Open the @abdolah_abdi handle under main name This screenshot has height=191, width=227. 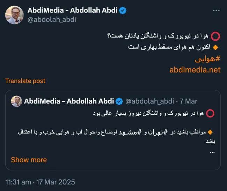click(52, 20)
